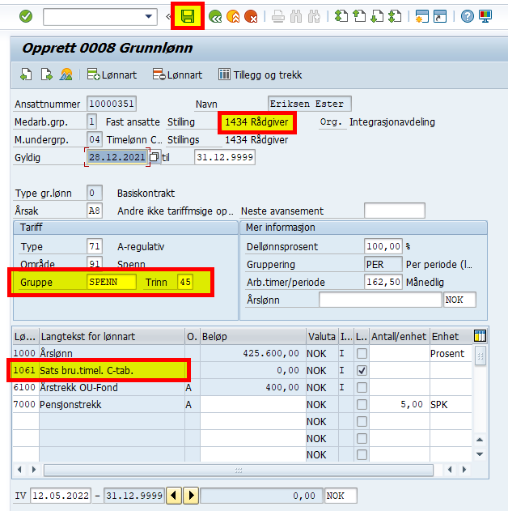
Task: Save the record with the diskette icon
Action: coord(188,16)
